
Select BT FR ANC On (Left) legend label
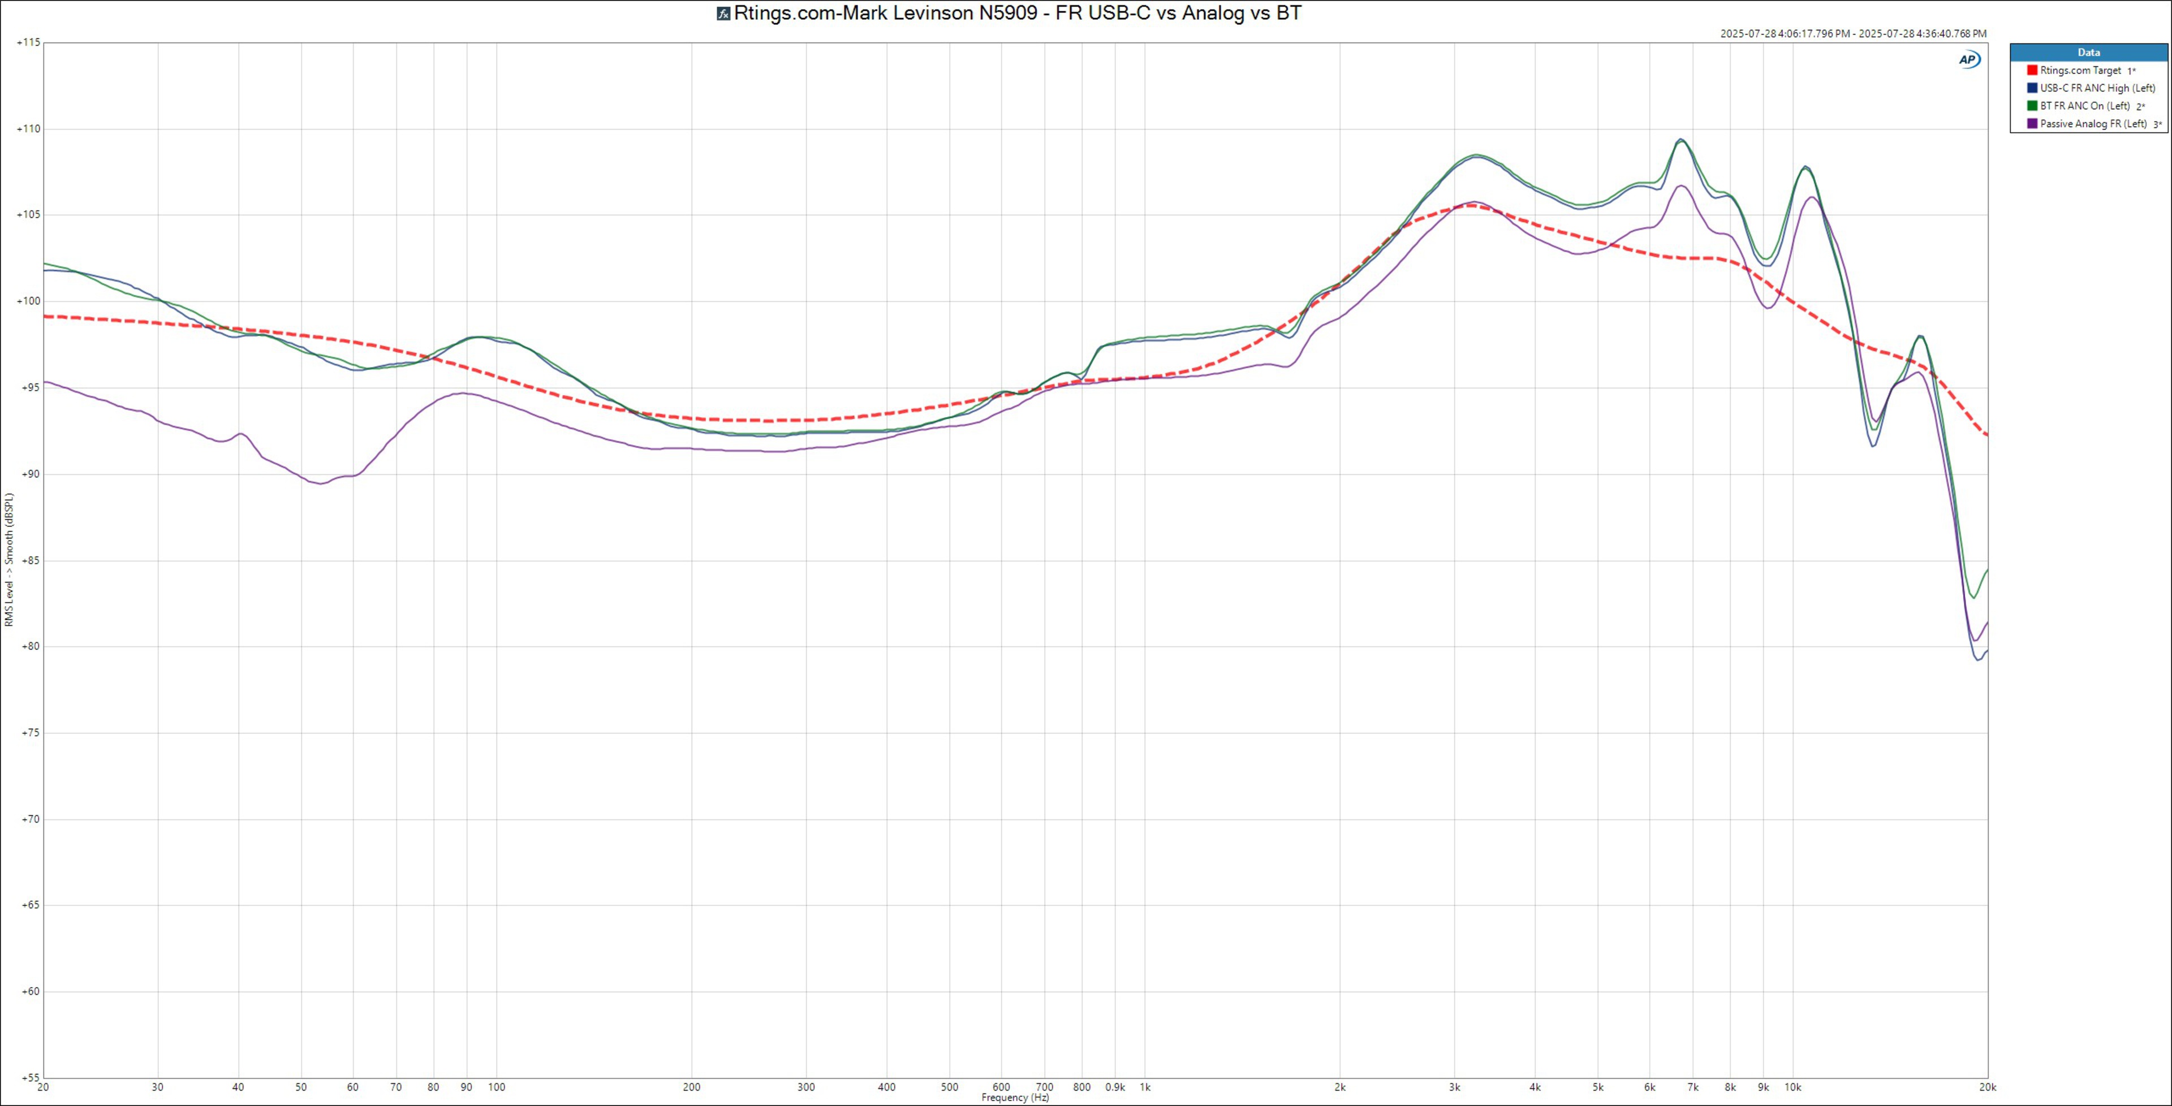coord(2084,106)
